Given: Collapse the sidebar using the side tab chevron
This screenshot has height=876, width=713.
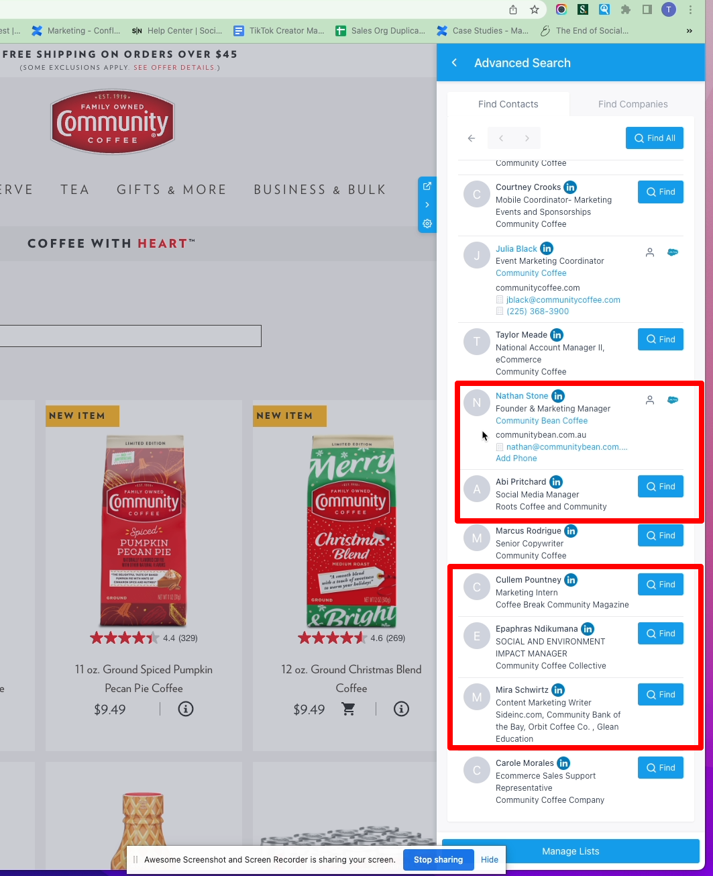Looking at the screenshot, I should [427, 205].
